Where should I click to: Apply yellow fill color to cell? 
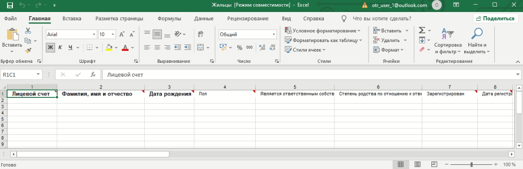(x=109, y=48)
